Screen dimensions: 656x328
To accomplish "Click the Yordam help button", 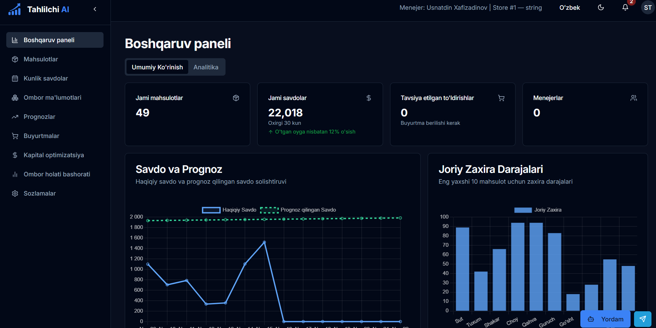I will point(605,319).
